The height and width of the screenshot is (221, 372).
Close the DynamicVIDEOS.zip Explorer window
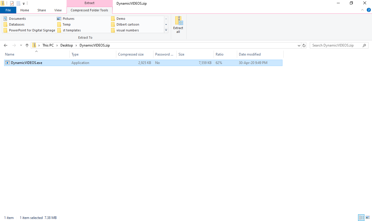click(365, 3)
